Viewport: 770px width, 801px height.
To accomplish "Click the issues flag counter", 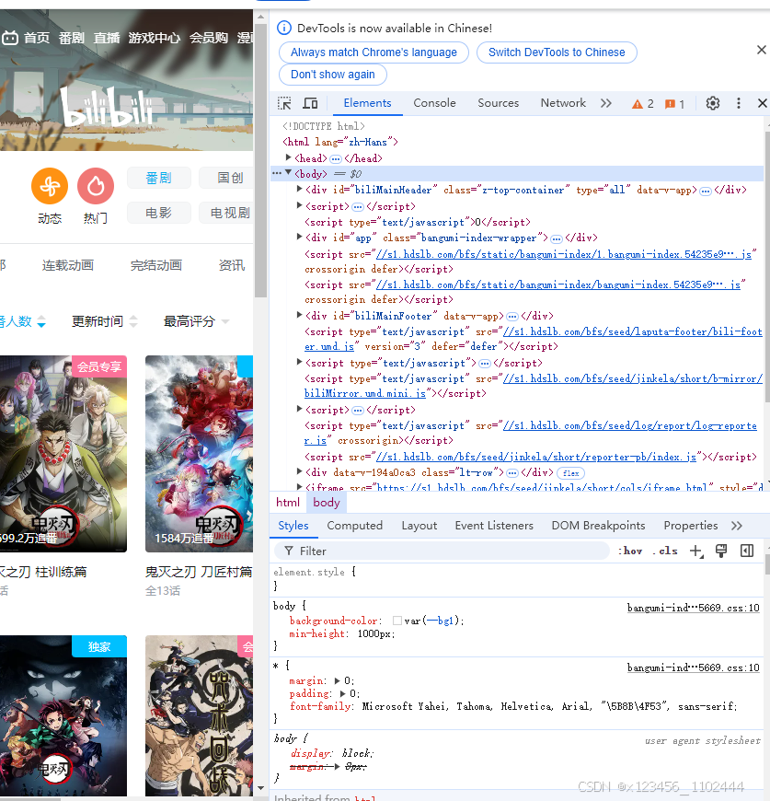I will point(674,104).
